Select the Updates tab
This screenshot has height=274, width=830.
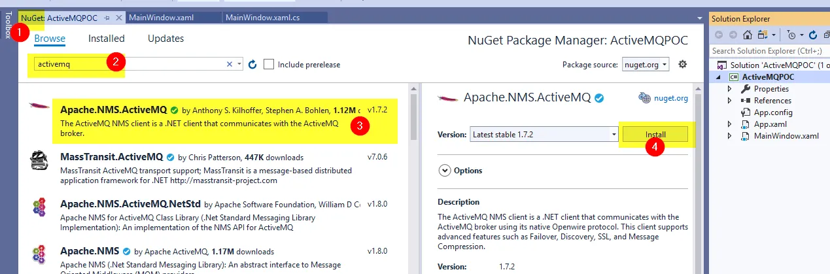click(x=165, y=39)
